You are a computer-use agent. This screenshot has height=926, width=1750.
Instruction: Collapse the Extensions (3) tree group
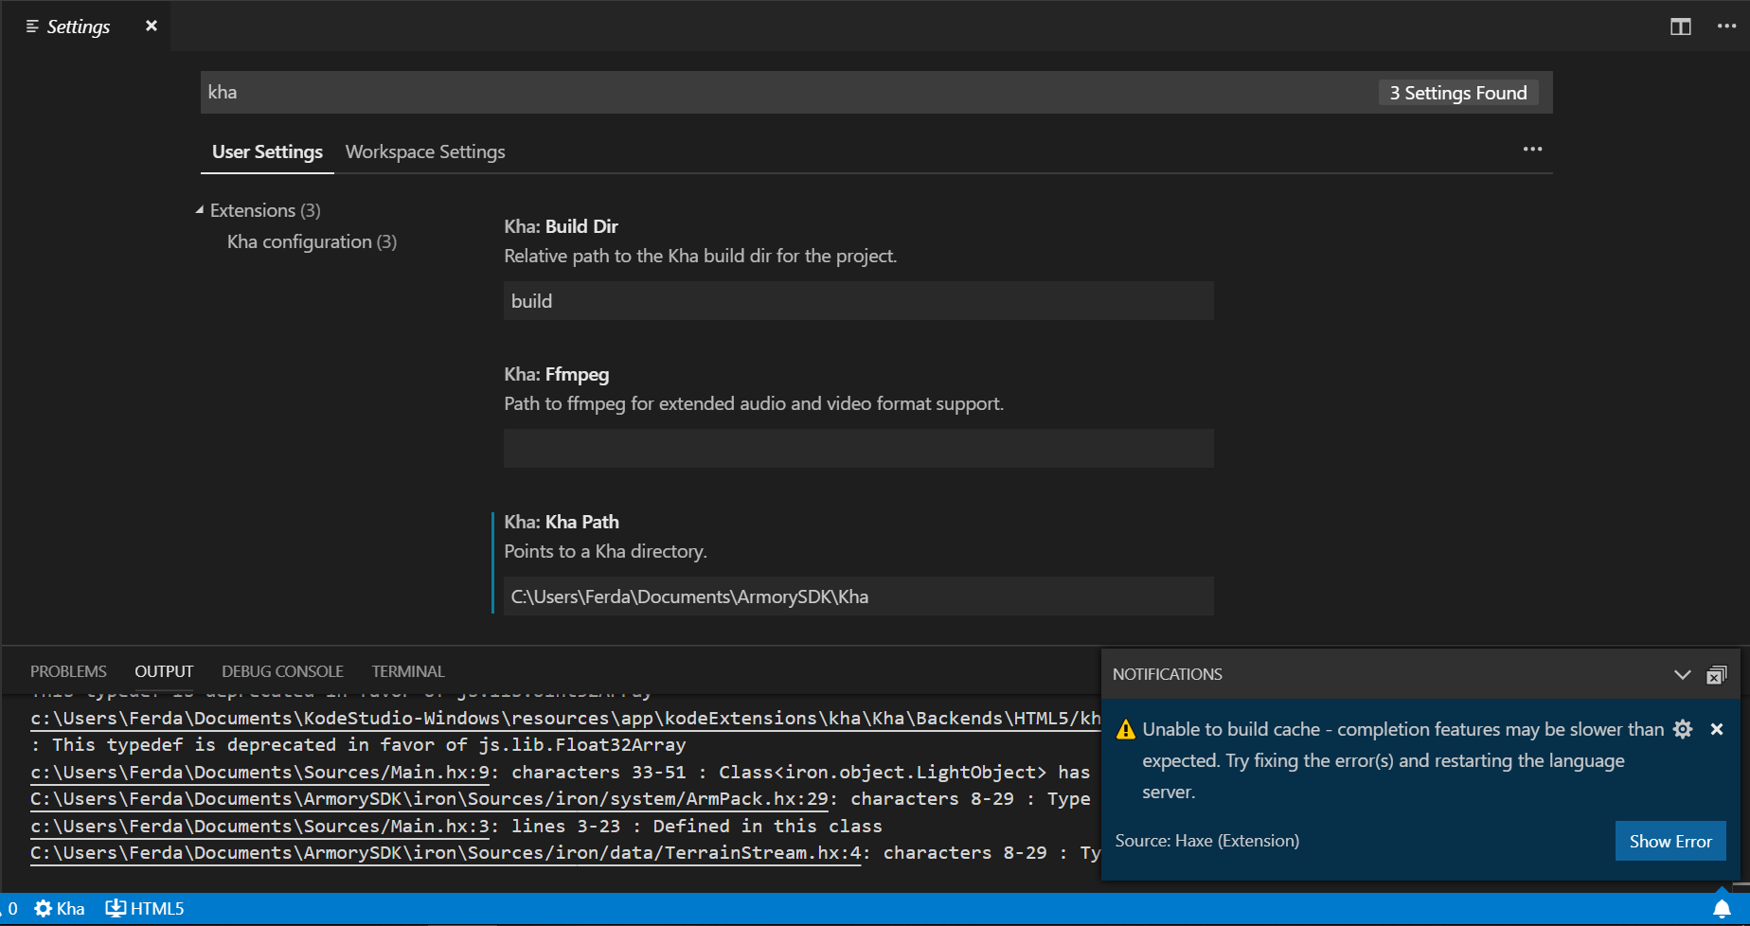tap(200, 210)
